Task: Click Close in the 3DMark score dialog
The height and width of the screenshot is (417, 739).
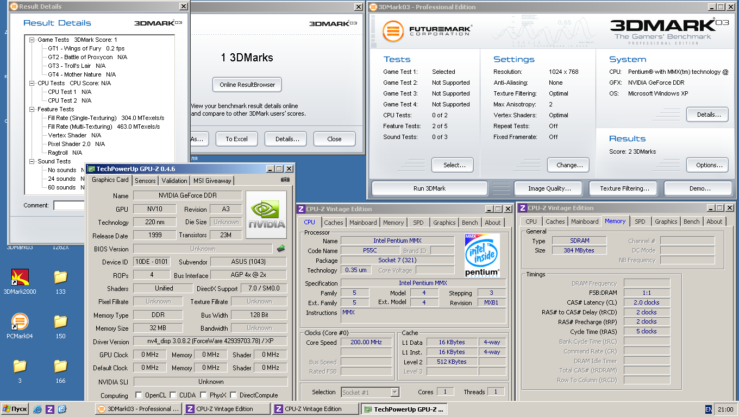Action: [335, 139]
